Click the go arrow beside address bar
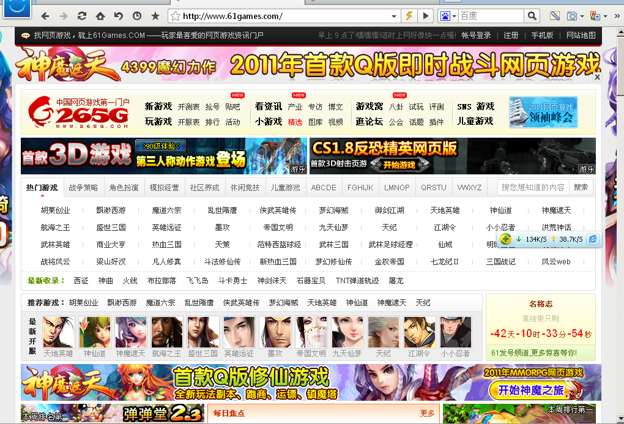 [x=425, y=16]
